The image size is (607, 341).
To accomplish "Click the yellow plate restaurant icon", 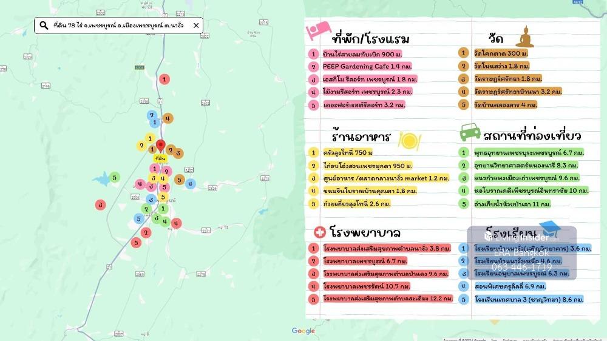I will 408,140.
